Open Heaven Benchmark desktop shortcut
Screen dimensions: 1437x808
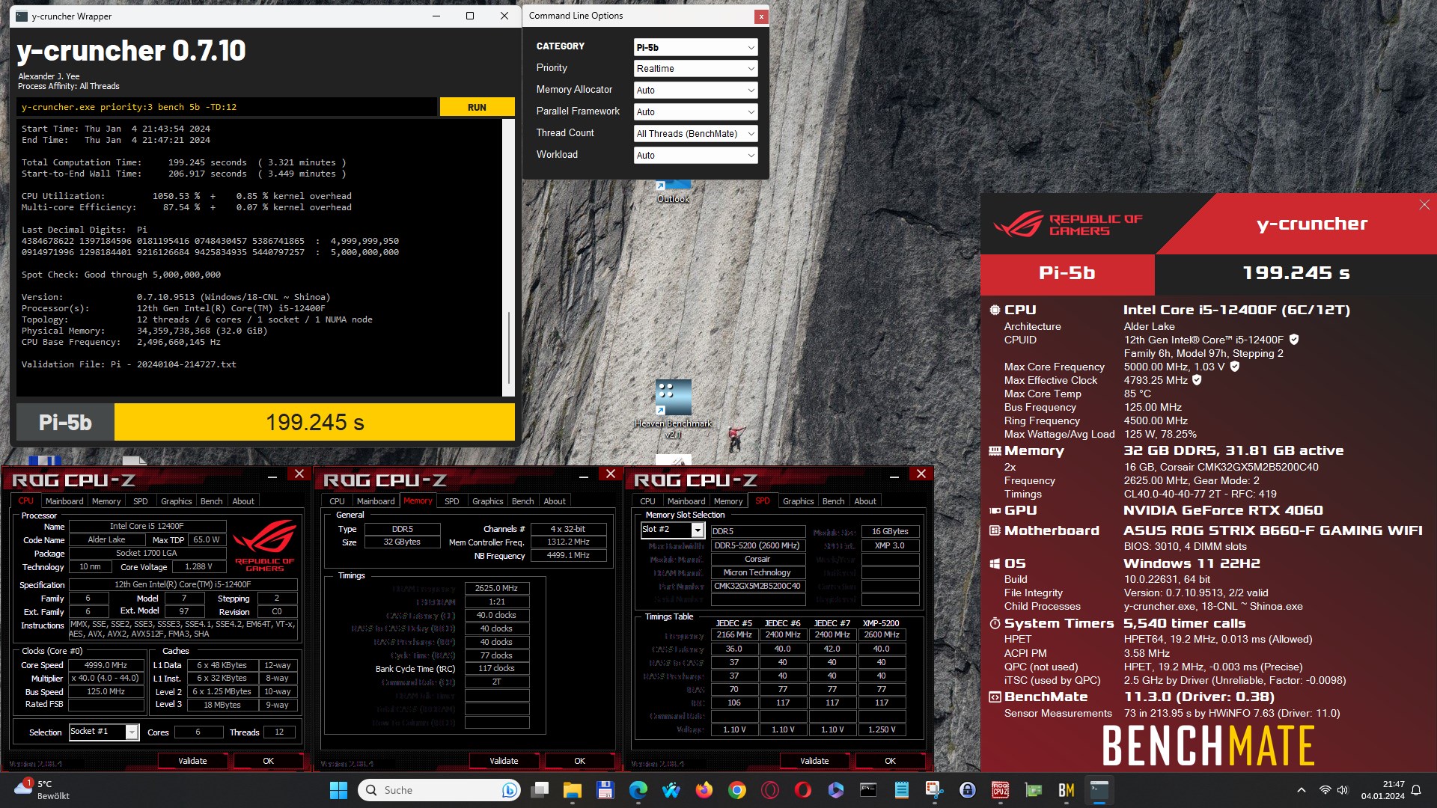point(673,409)
